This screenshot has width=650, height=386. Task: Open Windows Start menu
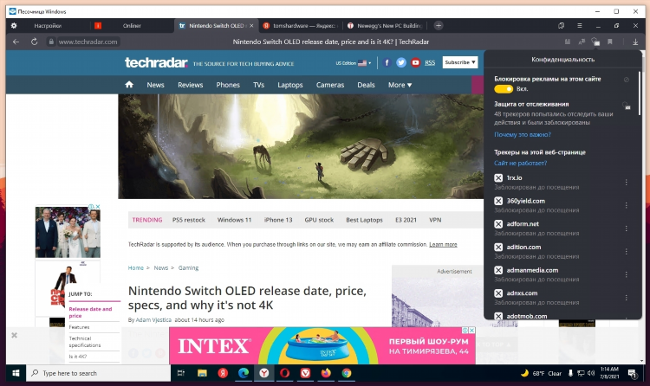pyautogui.click(x=16, y=373)
